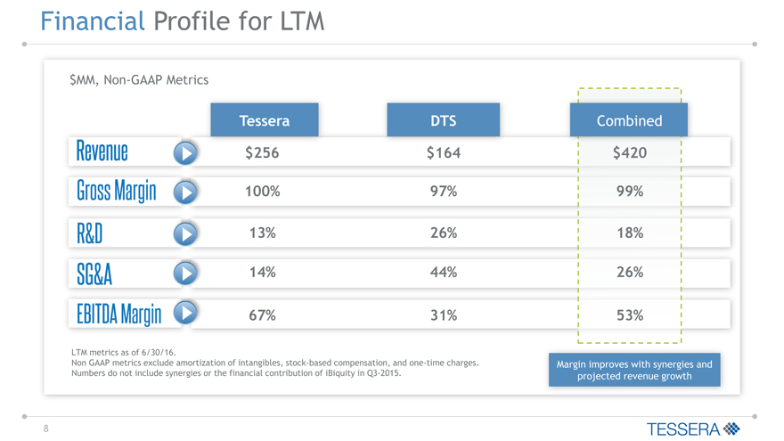Image resolution: width=784 pixels, height=441 pixels.
Task: Click Tessera's $256 revenue figure
Action: click(x=262, y=153)
